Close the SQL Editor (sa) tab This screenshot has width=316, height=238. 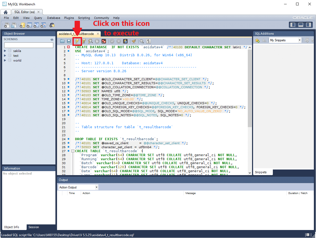point(38,12)
